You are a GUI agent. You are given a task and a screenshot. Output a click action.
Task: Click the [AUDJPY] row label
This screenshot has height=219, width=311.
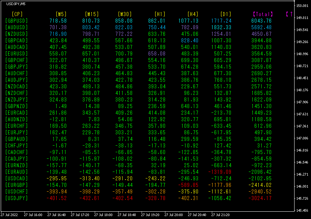tap(17, 80)
